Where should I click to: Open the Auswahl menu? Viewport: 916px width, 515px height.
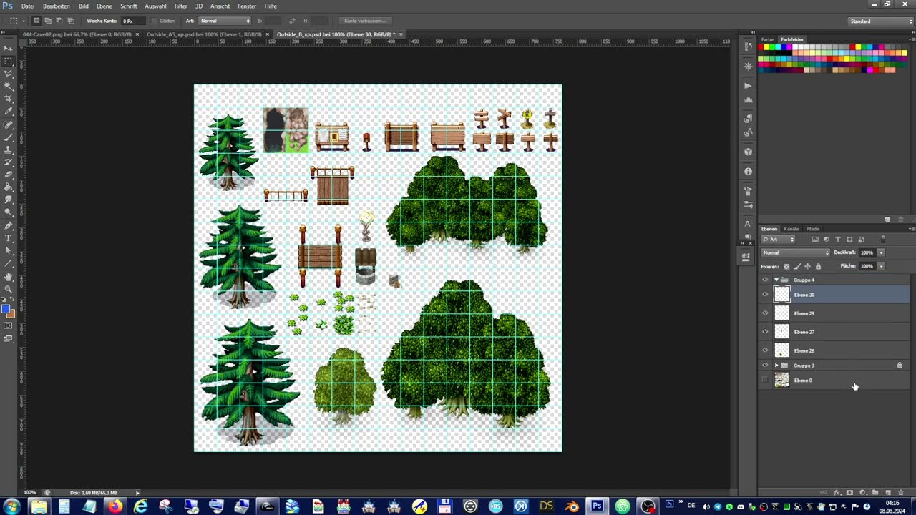click(155, 6)
